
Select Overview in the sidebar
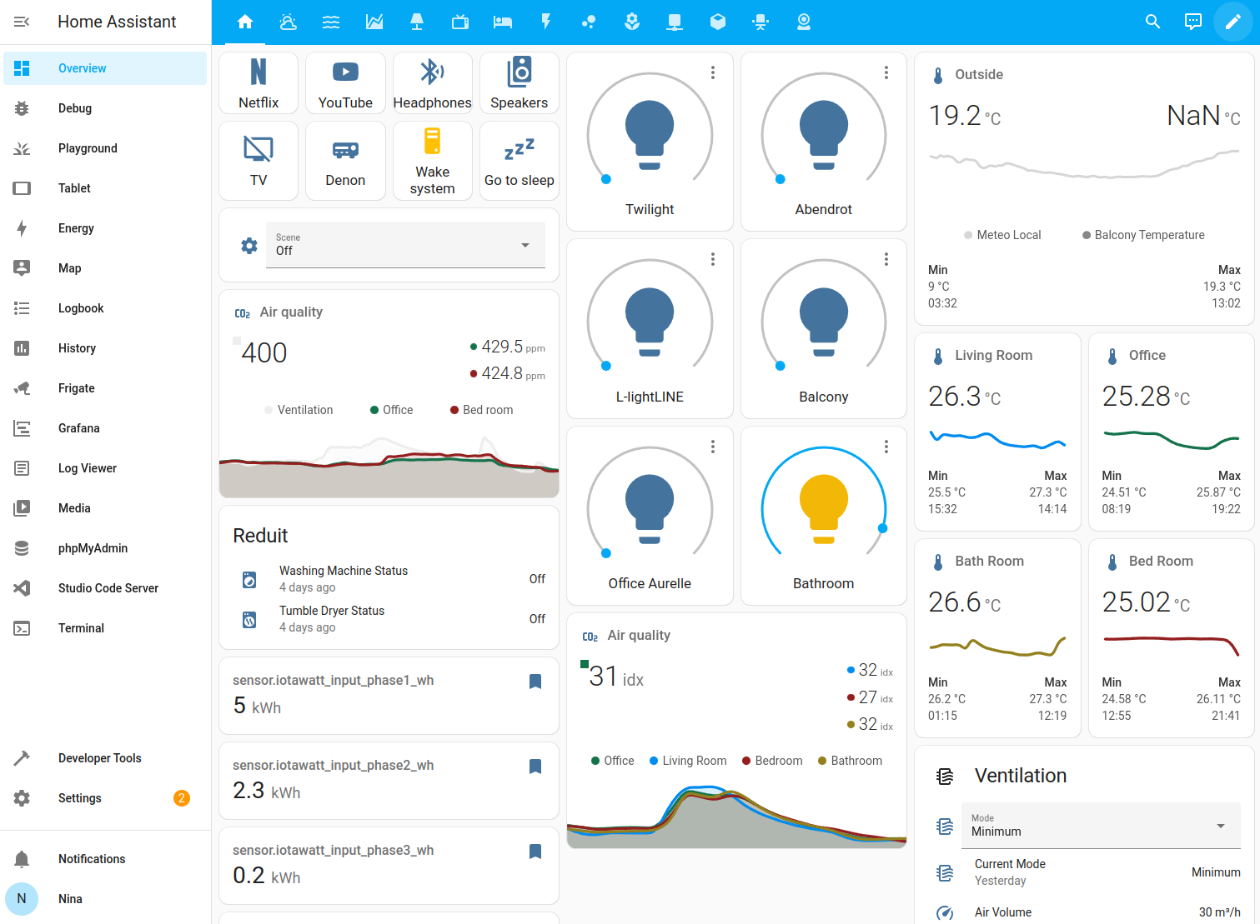[82, 67]
